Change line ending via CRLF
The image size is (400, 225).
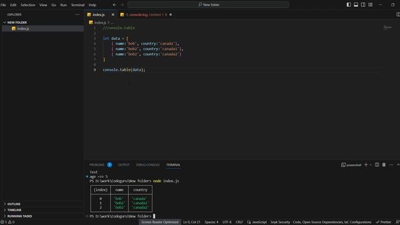tap(239, 222)
